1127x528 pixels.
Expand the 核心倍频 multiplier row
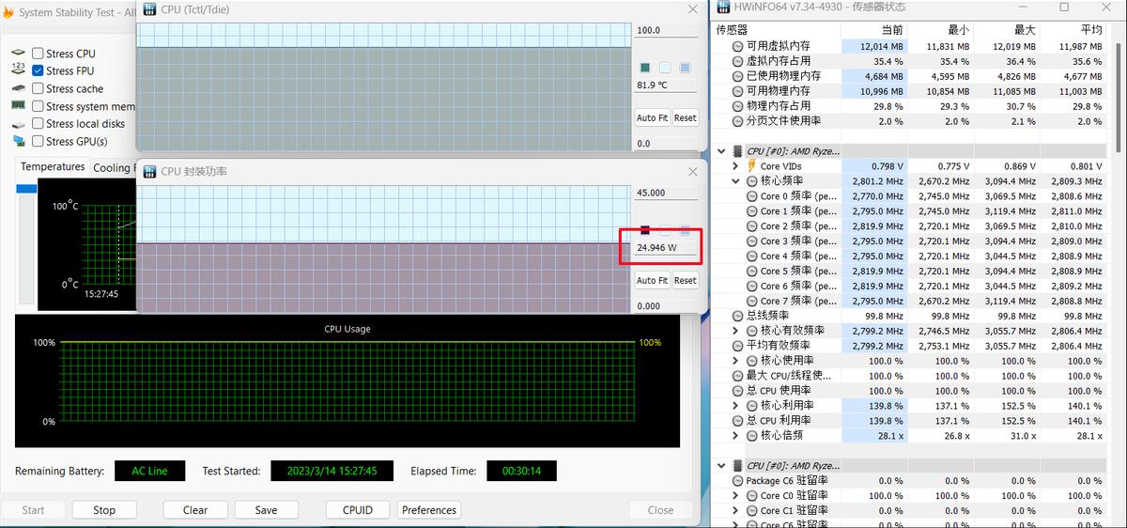tap(735, 435)
